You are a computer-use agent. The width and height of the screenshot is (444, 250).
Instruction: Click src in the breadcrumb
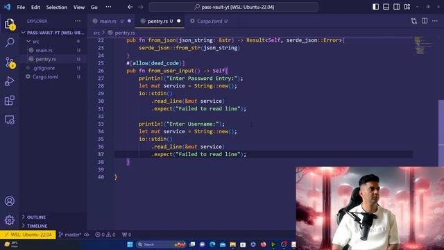click(x=96, y=33)
